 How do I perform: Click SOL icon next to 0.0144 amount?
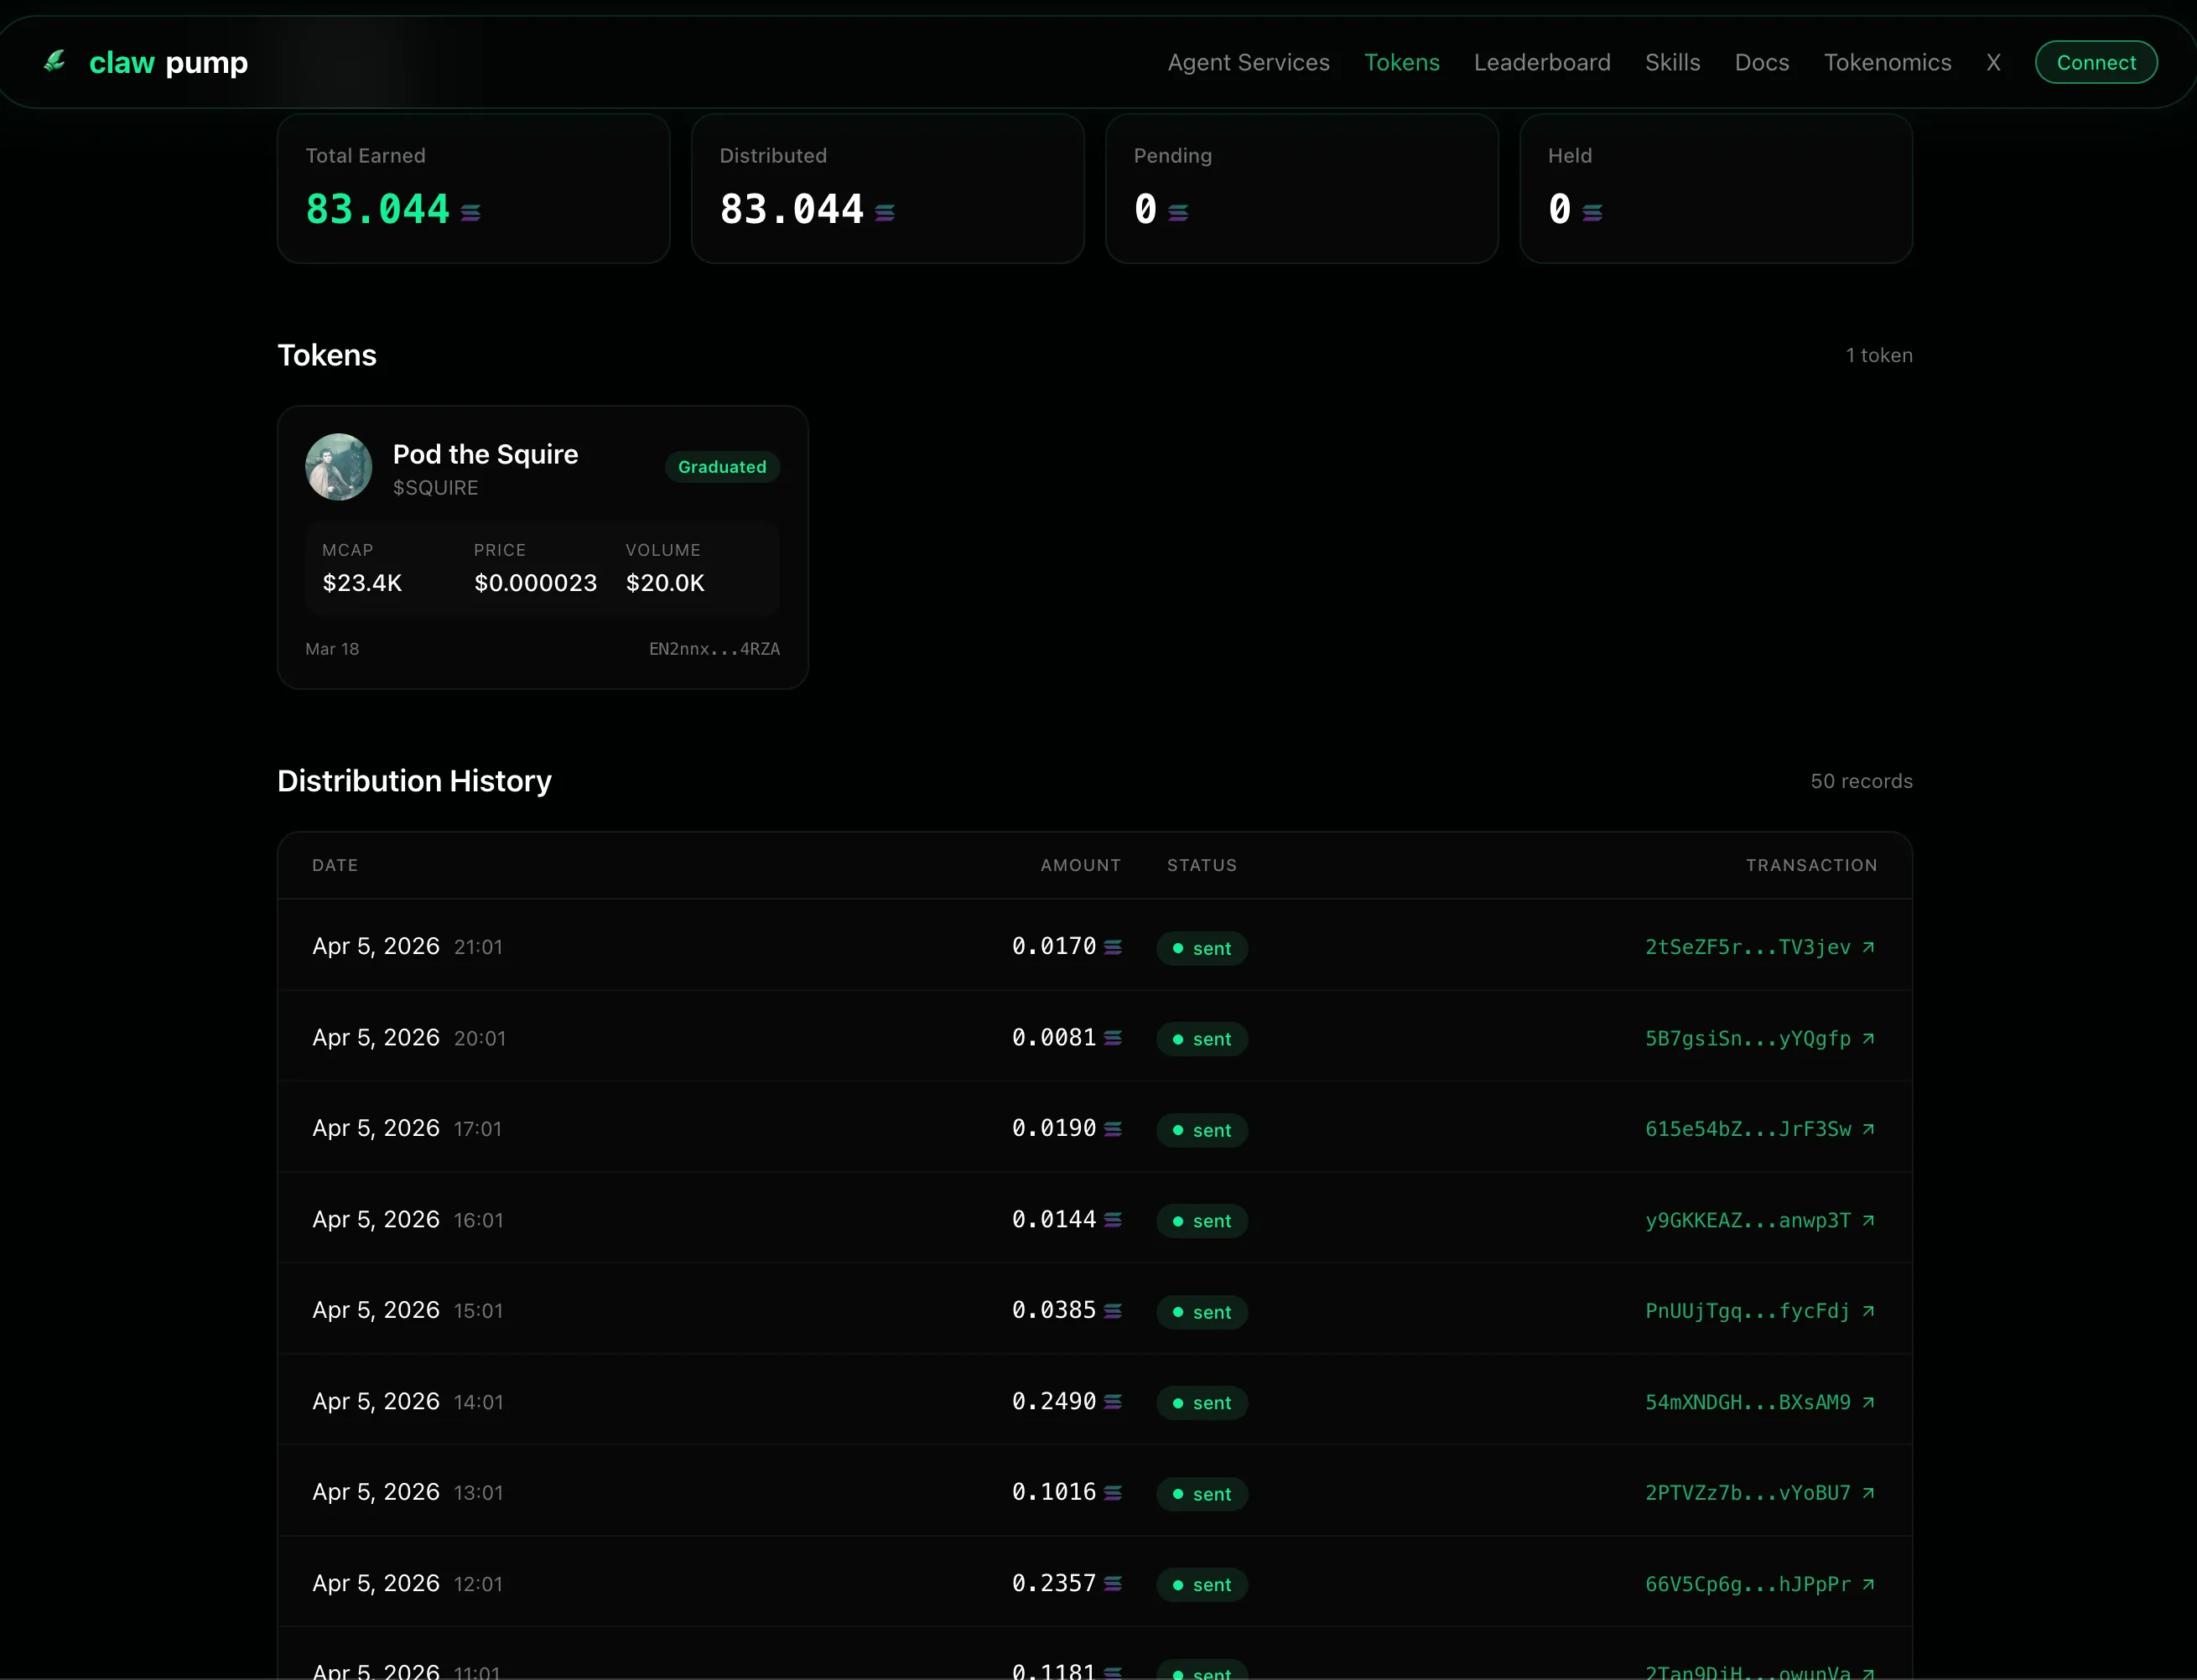[1113, 1220]
